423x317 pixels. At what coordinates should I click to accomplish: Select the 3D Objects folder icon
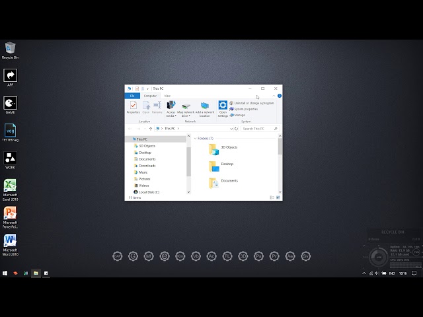(214, 149)
